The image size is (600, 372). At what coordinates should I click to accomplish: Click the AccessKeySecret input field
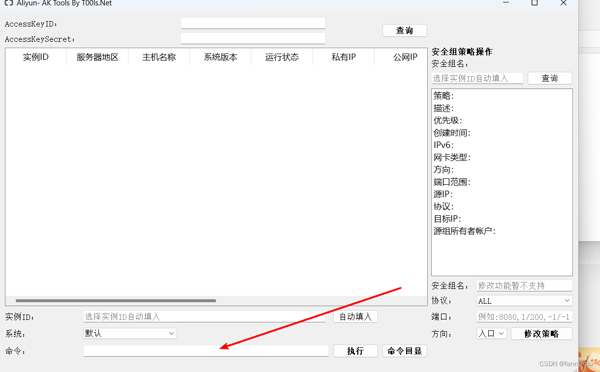tap(253, 38)
